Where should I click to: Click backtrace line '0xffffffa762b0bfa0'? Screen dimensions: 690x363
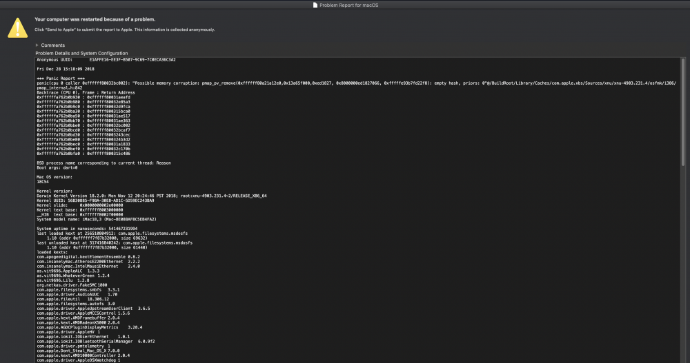pos(83,154)
